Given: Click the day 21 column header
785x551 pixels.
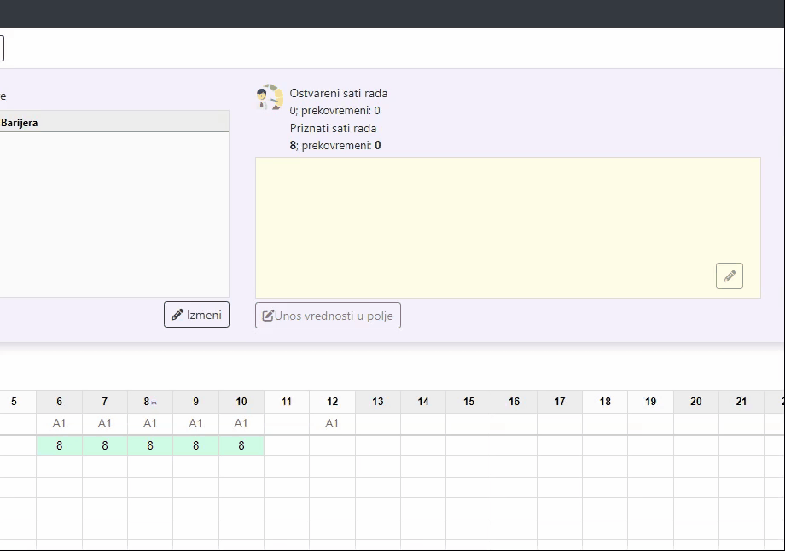Looking at the screenshot, I should point(741,402).
